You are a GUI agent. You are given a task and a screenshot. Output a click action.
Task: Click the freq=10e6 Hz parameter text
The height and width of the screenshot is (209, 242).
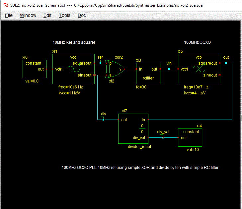click(x=70, y=87)
